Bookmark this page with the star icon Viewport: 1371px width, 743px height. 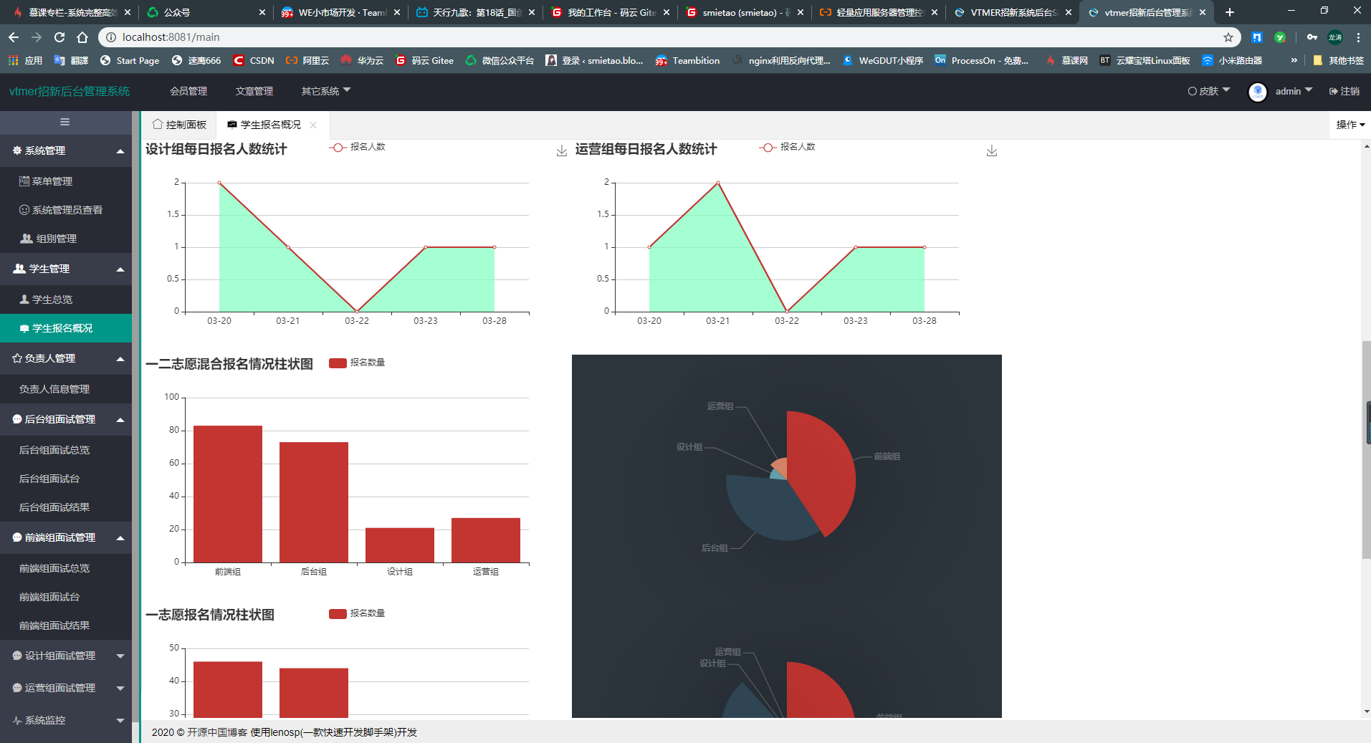pyautogui.click(x=1228, y=37)
